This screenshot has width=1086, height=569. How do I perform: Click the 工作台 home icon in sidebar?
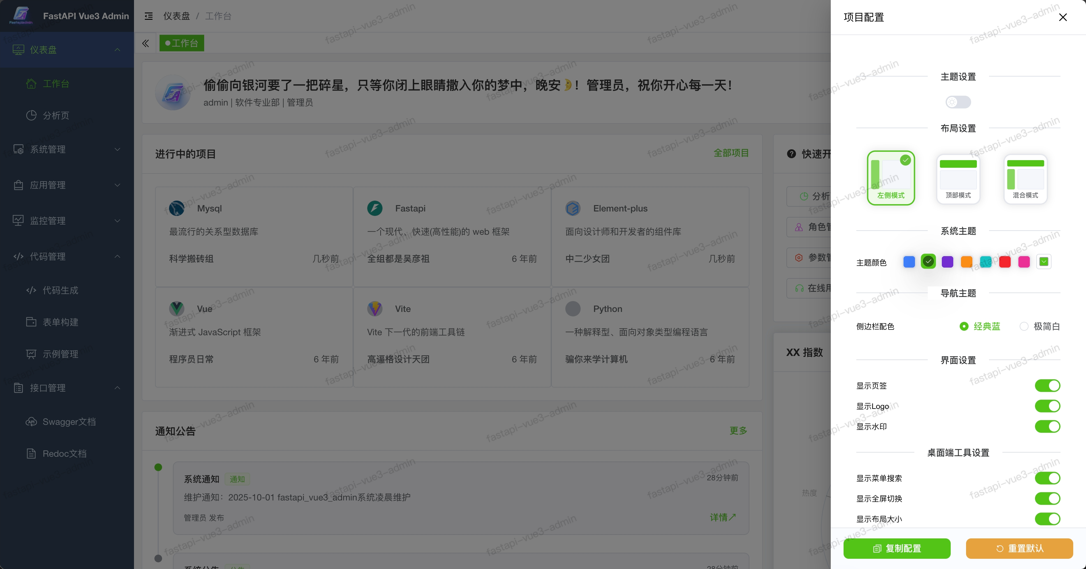[x=31, y=84]
